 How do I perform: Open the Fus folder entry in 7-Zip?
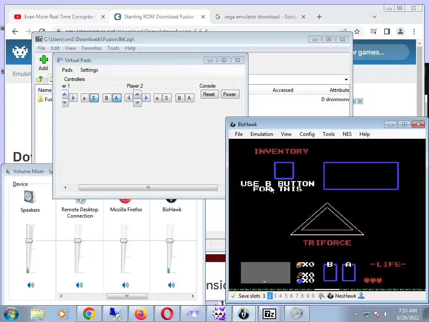45,99
